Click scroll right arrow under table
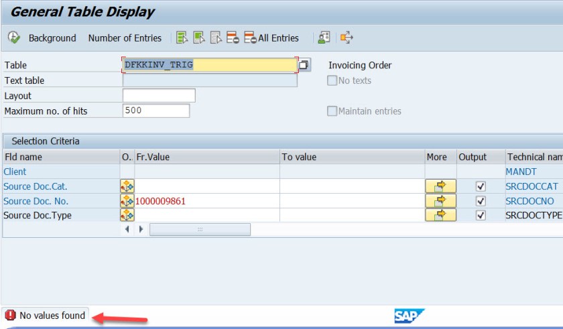The width and height of the screenshot is (563, 329). (141, 229)
